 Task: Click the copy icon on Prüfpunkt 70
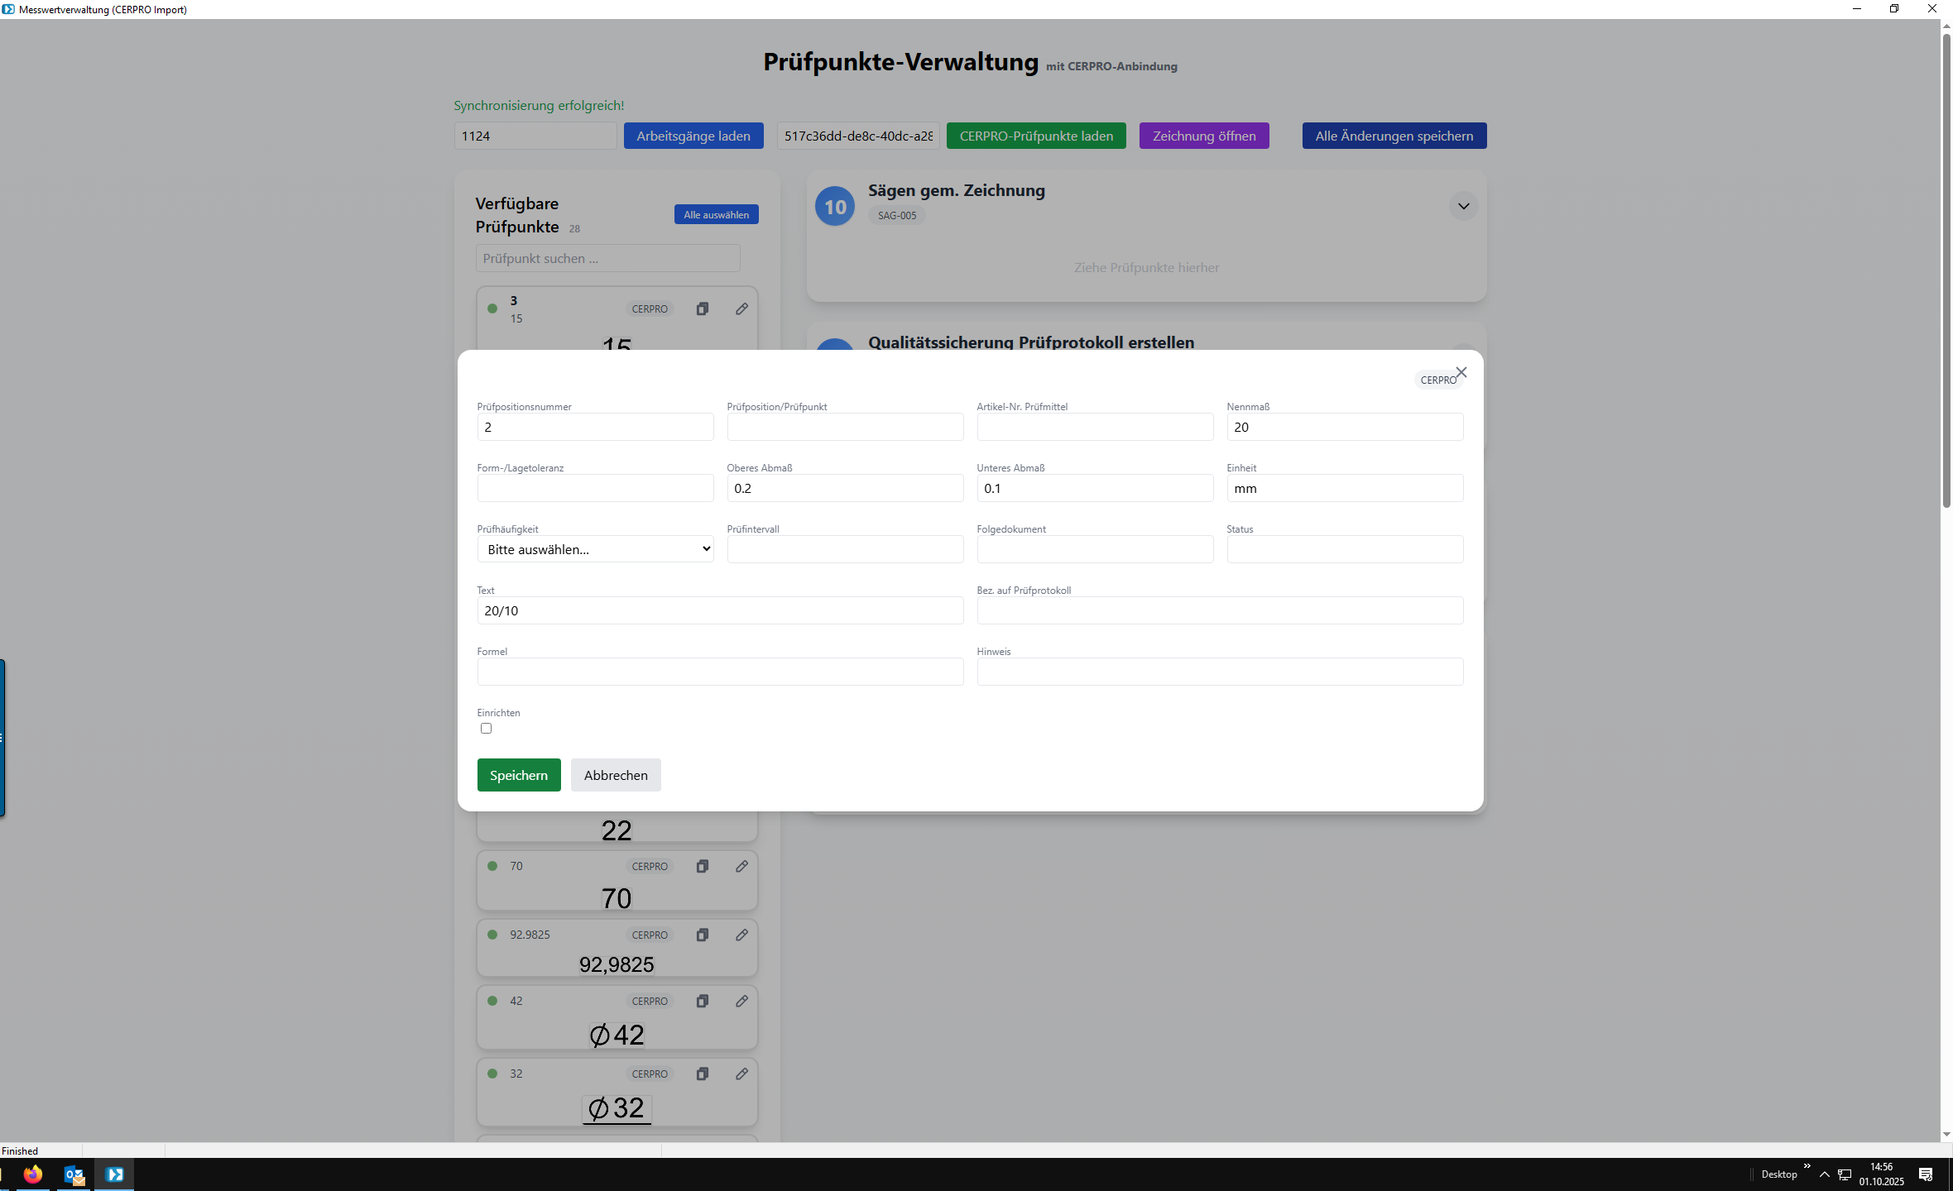(x=702, y=866)
